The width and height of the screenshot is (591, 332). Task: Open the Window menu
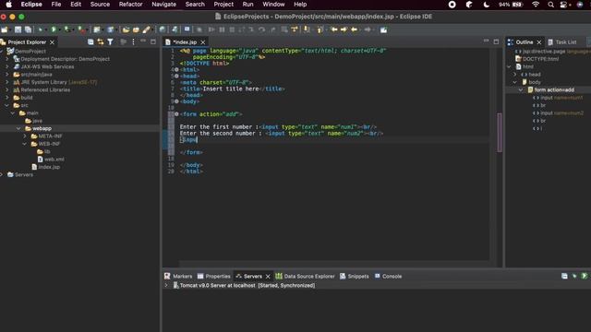(273, 5)
